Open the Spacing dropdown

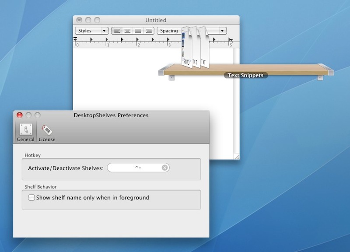click(x=169, y=31)
